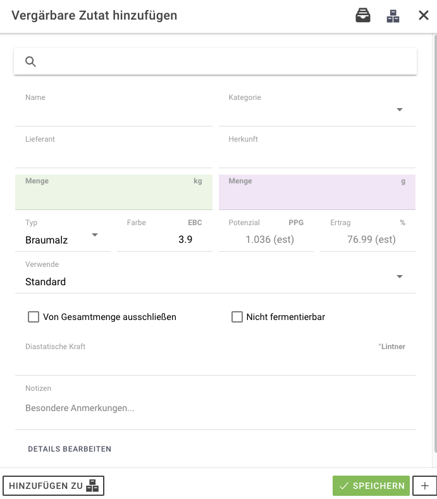Click into the Herkunft field
The height and width of the screenshot is (499, 437).
(316, 156)
